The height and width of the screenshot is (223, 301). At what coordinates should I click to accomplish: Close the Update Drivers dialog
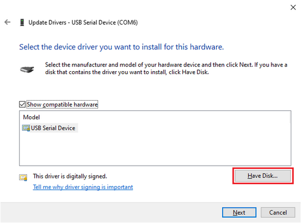[x=293, y=7]
